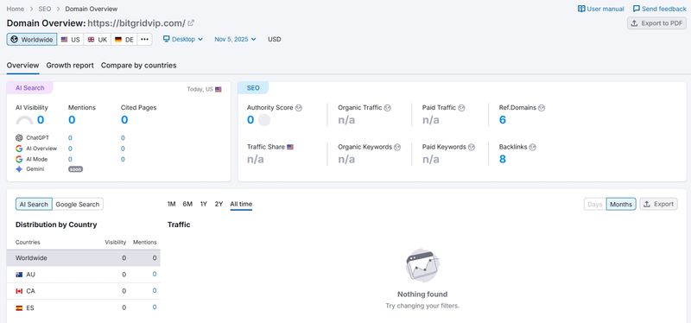
Task: Select the Worldwide database button
Action: (x=32, y=39)
